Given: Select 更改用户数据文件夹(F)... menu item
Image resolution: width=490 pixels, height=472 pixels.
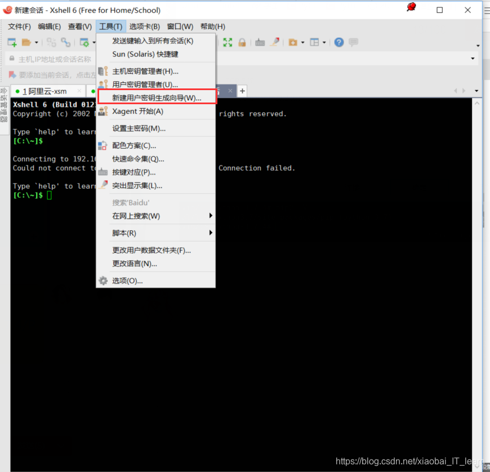Looking at the screenshot, I should (x=155, y=251).
